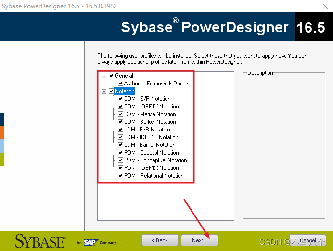Collapse the Notation tree node
Viewport: 333px width, 251px height.
click(104, 91)
